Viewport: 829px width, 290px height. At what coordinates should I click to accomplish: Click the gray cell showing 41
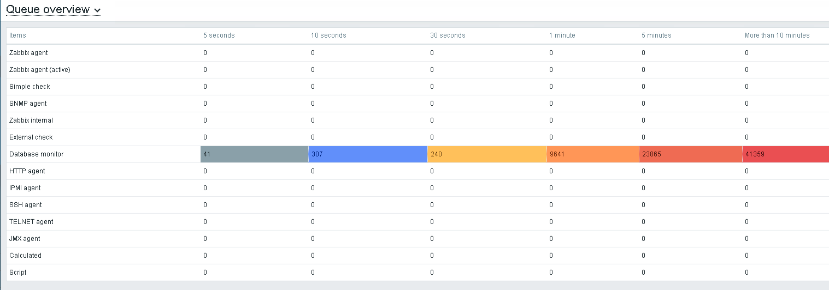[254, 154]
